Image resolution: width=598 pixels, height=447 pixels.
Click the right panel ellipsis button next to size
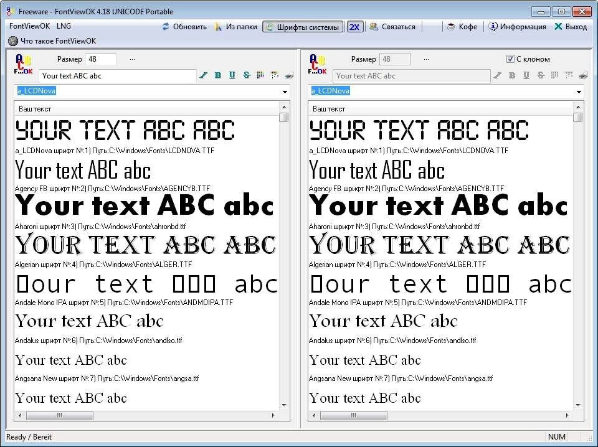(x=426, y=59)
